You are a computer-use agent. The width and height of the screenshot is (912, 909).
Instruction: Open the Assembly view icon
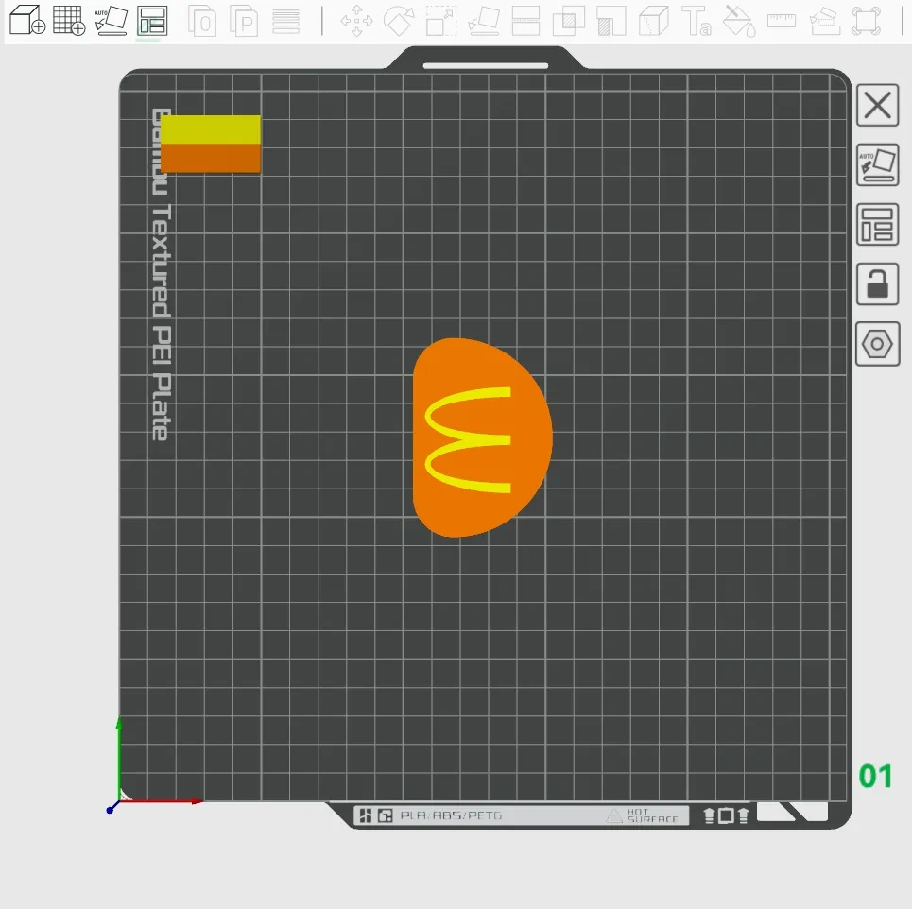click(x=866, y=21)
